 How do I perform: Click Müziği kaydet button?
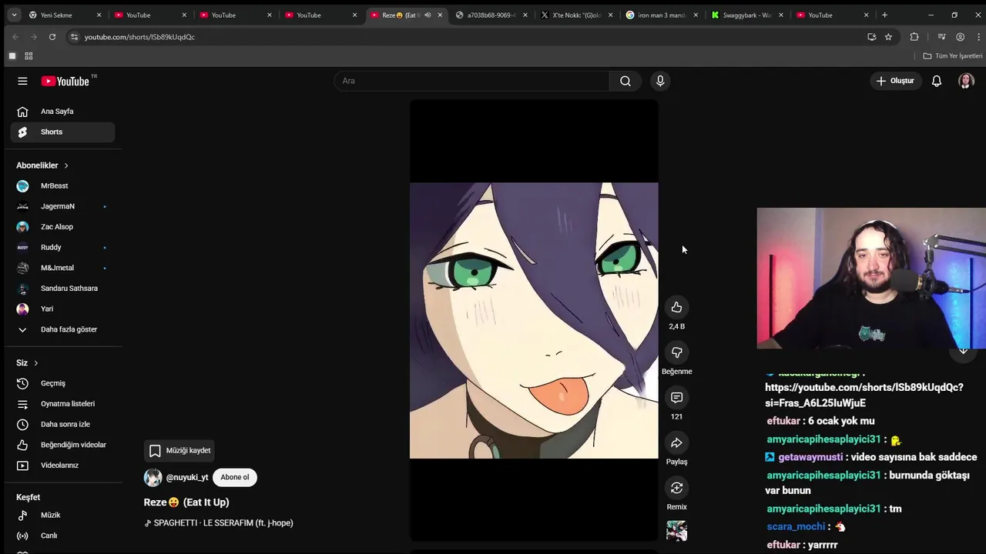pyautogui.click(x=179, y=451)
